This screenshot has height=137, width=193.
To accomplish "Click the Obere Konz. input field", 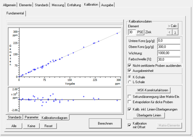I will [x=169, y=47].
